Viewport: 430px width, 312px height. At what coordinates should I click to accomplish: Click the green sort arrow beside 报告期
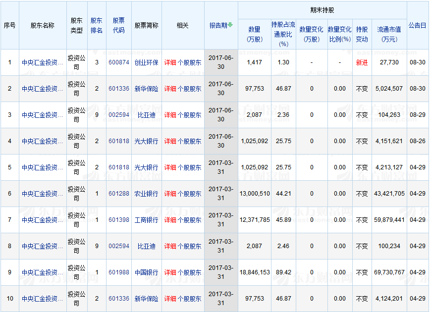click(230, 25)
